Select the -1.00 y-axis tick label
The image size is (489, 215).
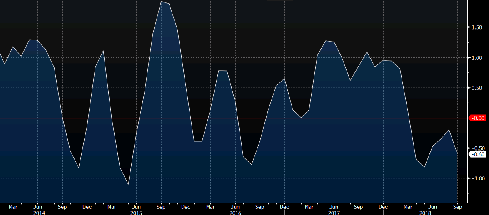click(x=477, y=178)
